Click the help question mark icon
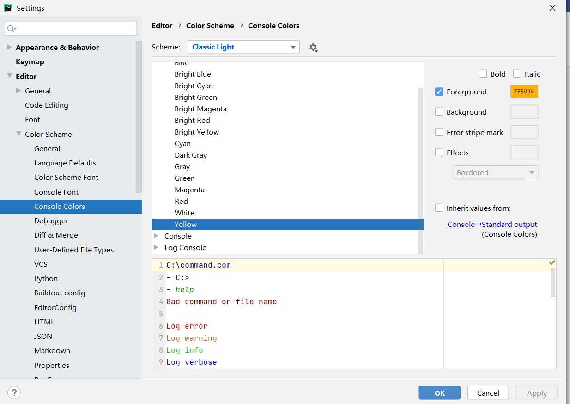 pyautogui.click(x=14, y=393)
